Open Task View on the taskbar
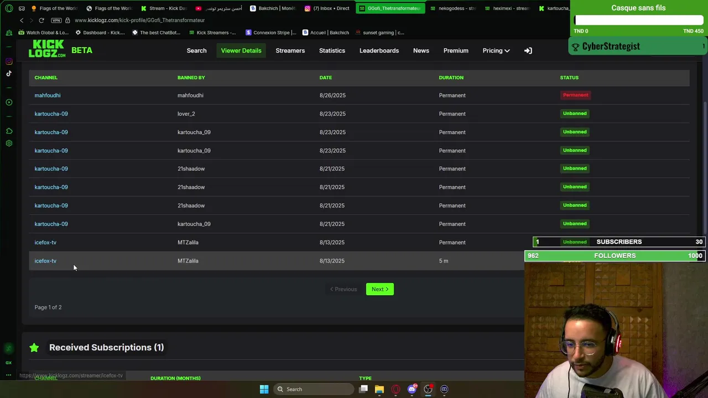 coord(363,389)
